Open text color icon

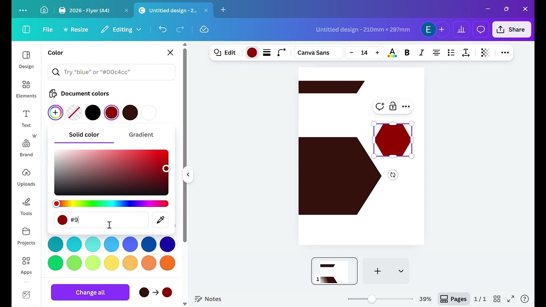point(392,53)
